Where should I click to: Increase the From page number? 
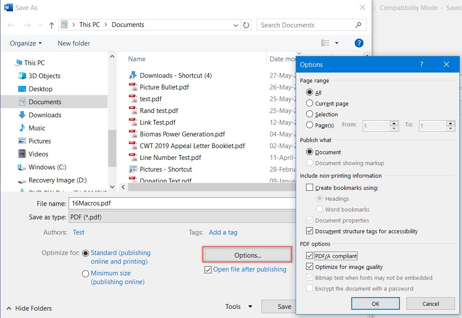pos(394,123)
